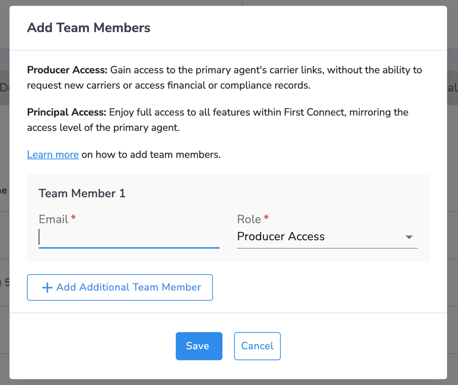Click the dropdown caret next to Producer Access
Image resolution: width=458 pixels, height=385 pixels.
(x=409, y=237)
